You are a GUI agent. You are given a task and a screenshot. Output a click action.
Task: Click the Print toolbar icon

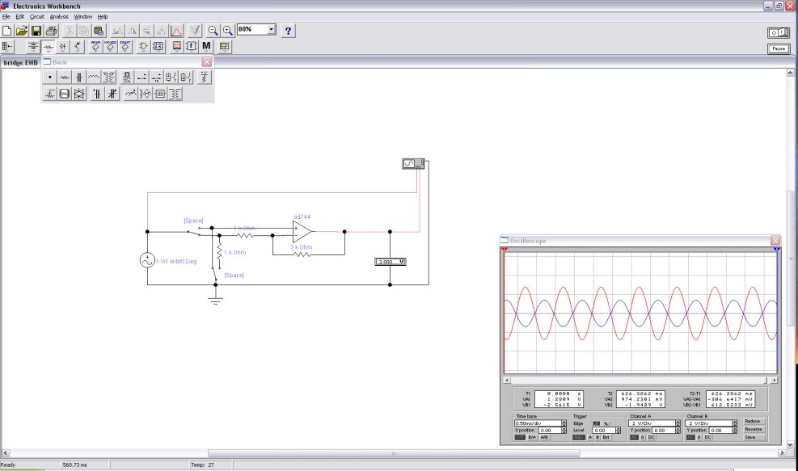pos(52,31)
